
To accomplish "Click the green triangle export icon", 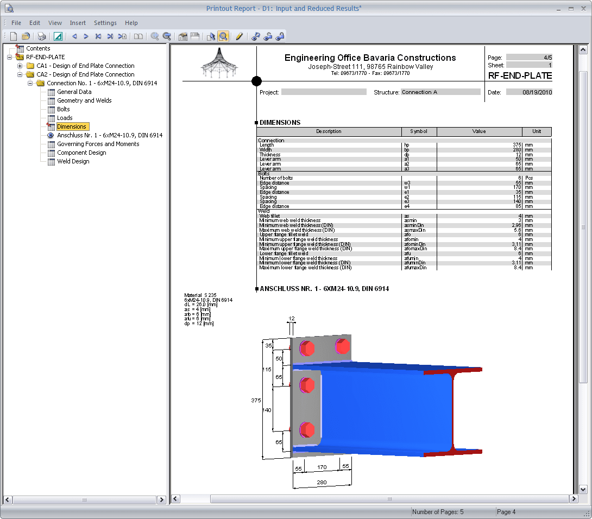I will (58, 36).
